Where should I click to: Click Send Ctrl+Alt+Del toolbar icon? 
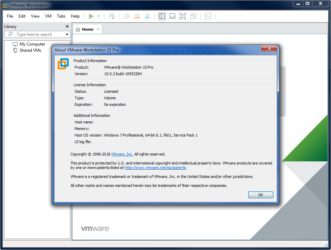pos(112,16)
